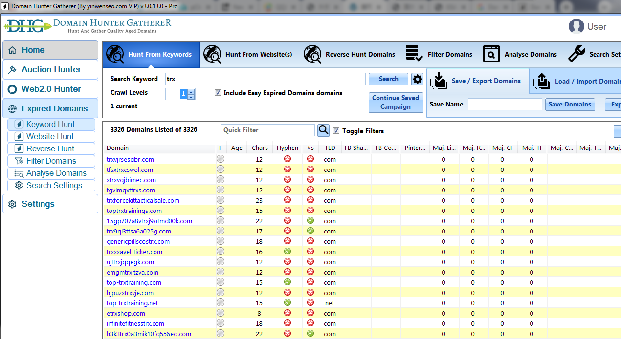Sort by TLD column header
This screenshot has height=339, width=621.
click(330, 148)
